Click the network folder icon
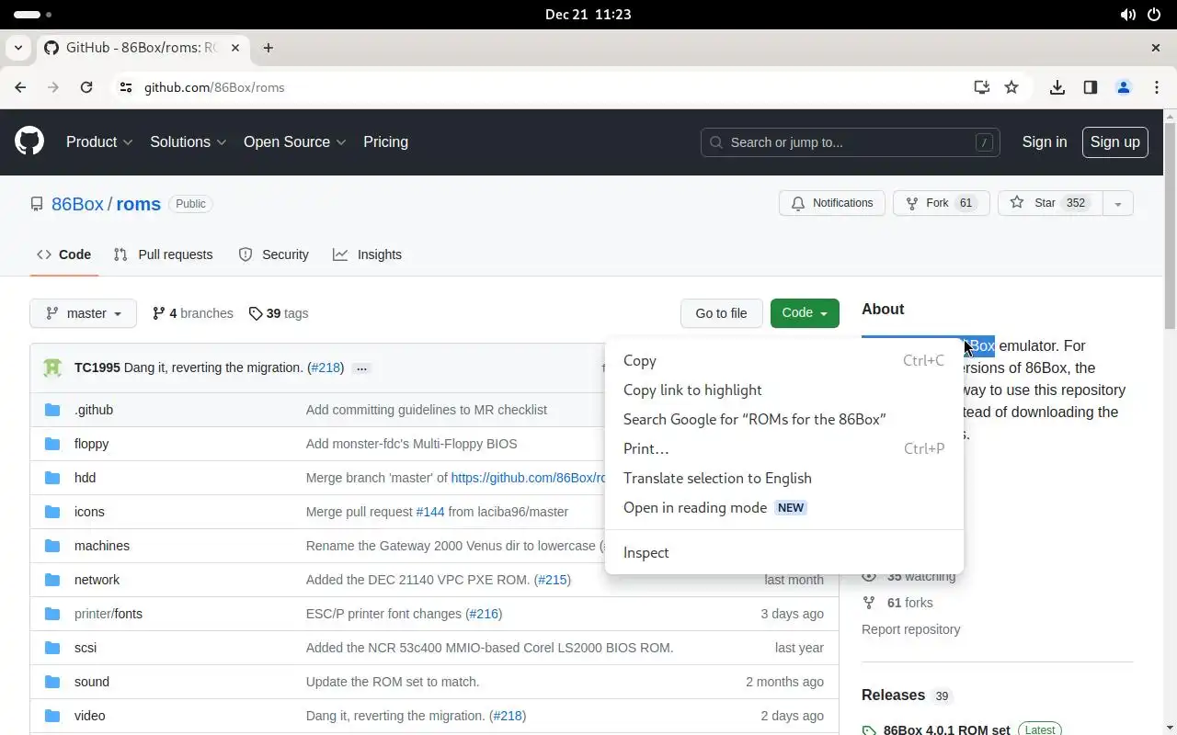The width and height of the screenshot is (1177, 735). tap(52, 580)
